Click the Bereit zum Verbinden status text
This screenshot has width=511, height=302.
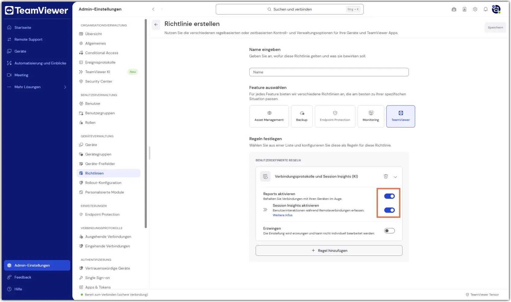[116, 295]
